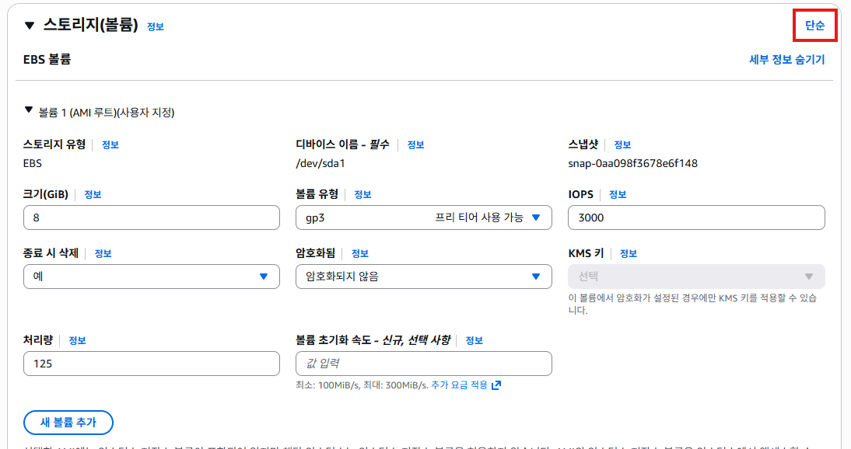Open 정보 link next to 스토리지(볼륨) heading
The height and width of the screenshot is (449, 851).
click(156, 26)
